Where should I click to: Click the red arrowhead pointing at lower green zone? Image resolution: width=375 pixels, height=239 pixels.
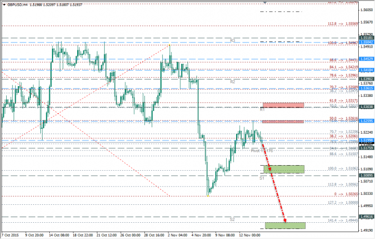(285, 220)
